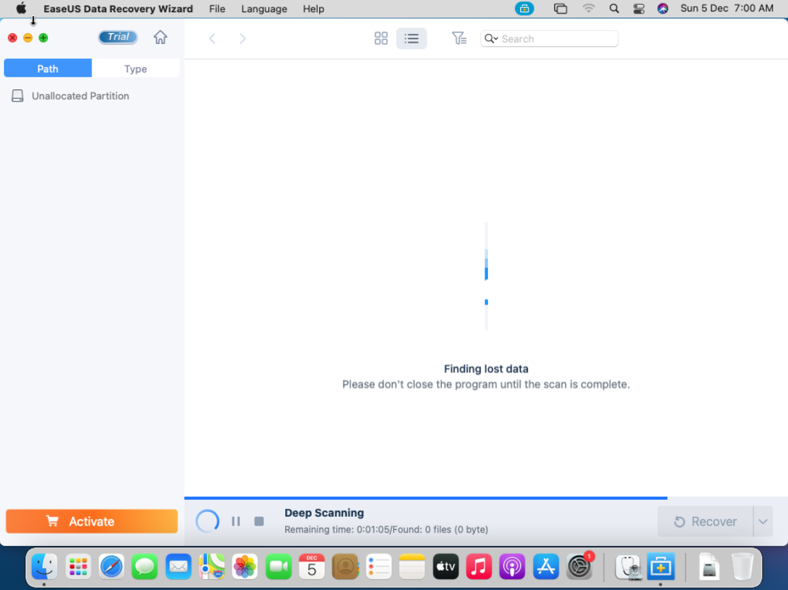This screenshot has height=590, width=788.
Task: Stop the deep scan
Action: [x=259, y=522]
